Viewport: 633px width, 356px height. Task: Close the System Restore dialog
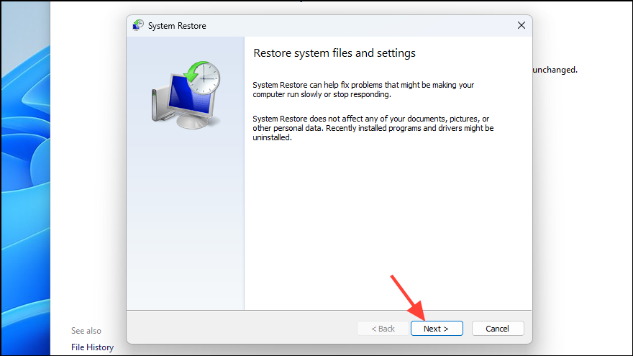click(522, 25)
